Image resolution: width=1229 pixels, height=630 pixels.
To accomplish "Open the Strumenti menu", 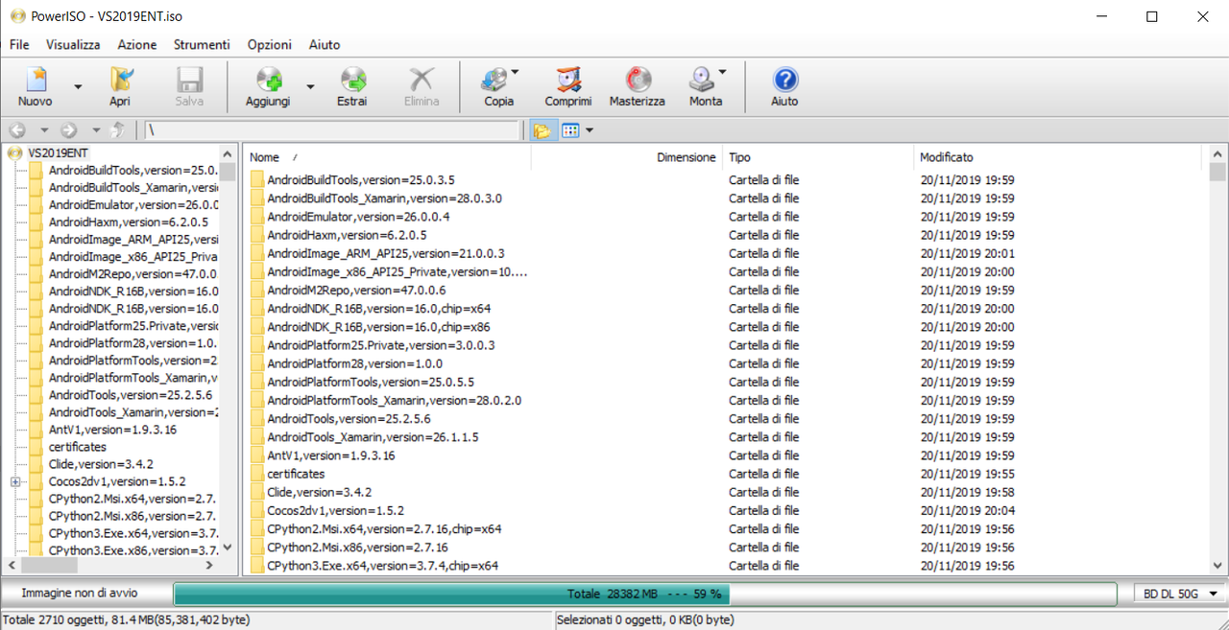I will [x=202, y=44].
